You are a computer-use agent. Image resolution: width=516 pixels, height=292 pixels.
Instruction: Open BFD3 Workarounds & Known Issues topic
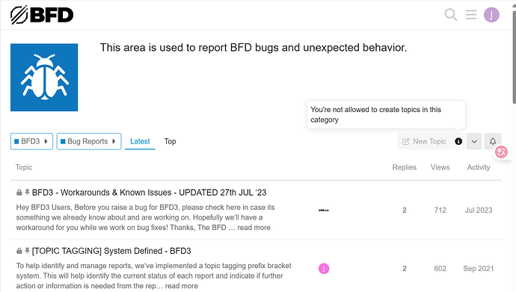[149, 193]
